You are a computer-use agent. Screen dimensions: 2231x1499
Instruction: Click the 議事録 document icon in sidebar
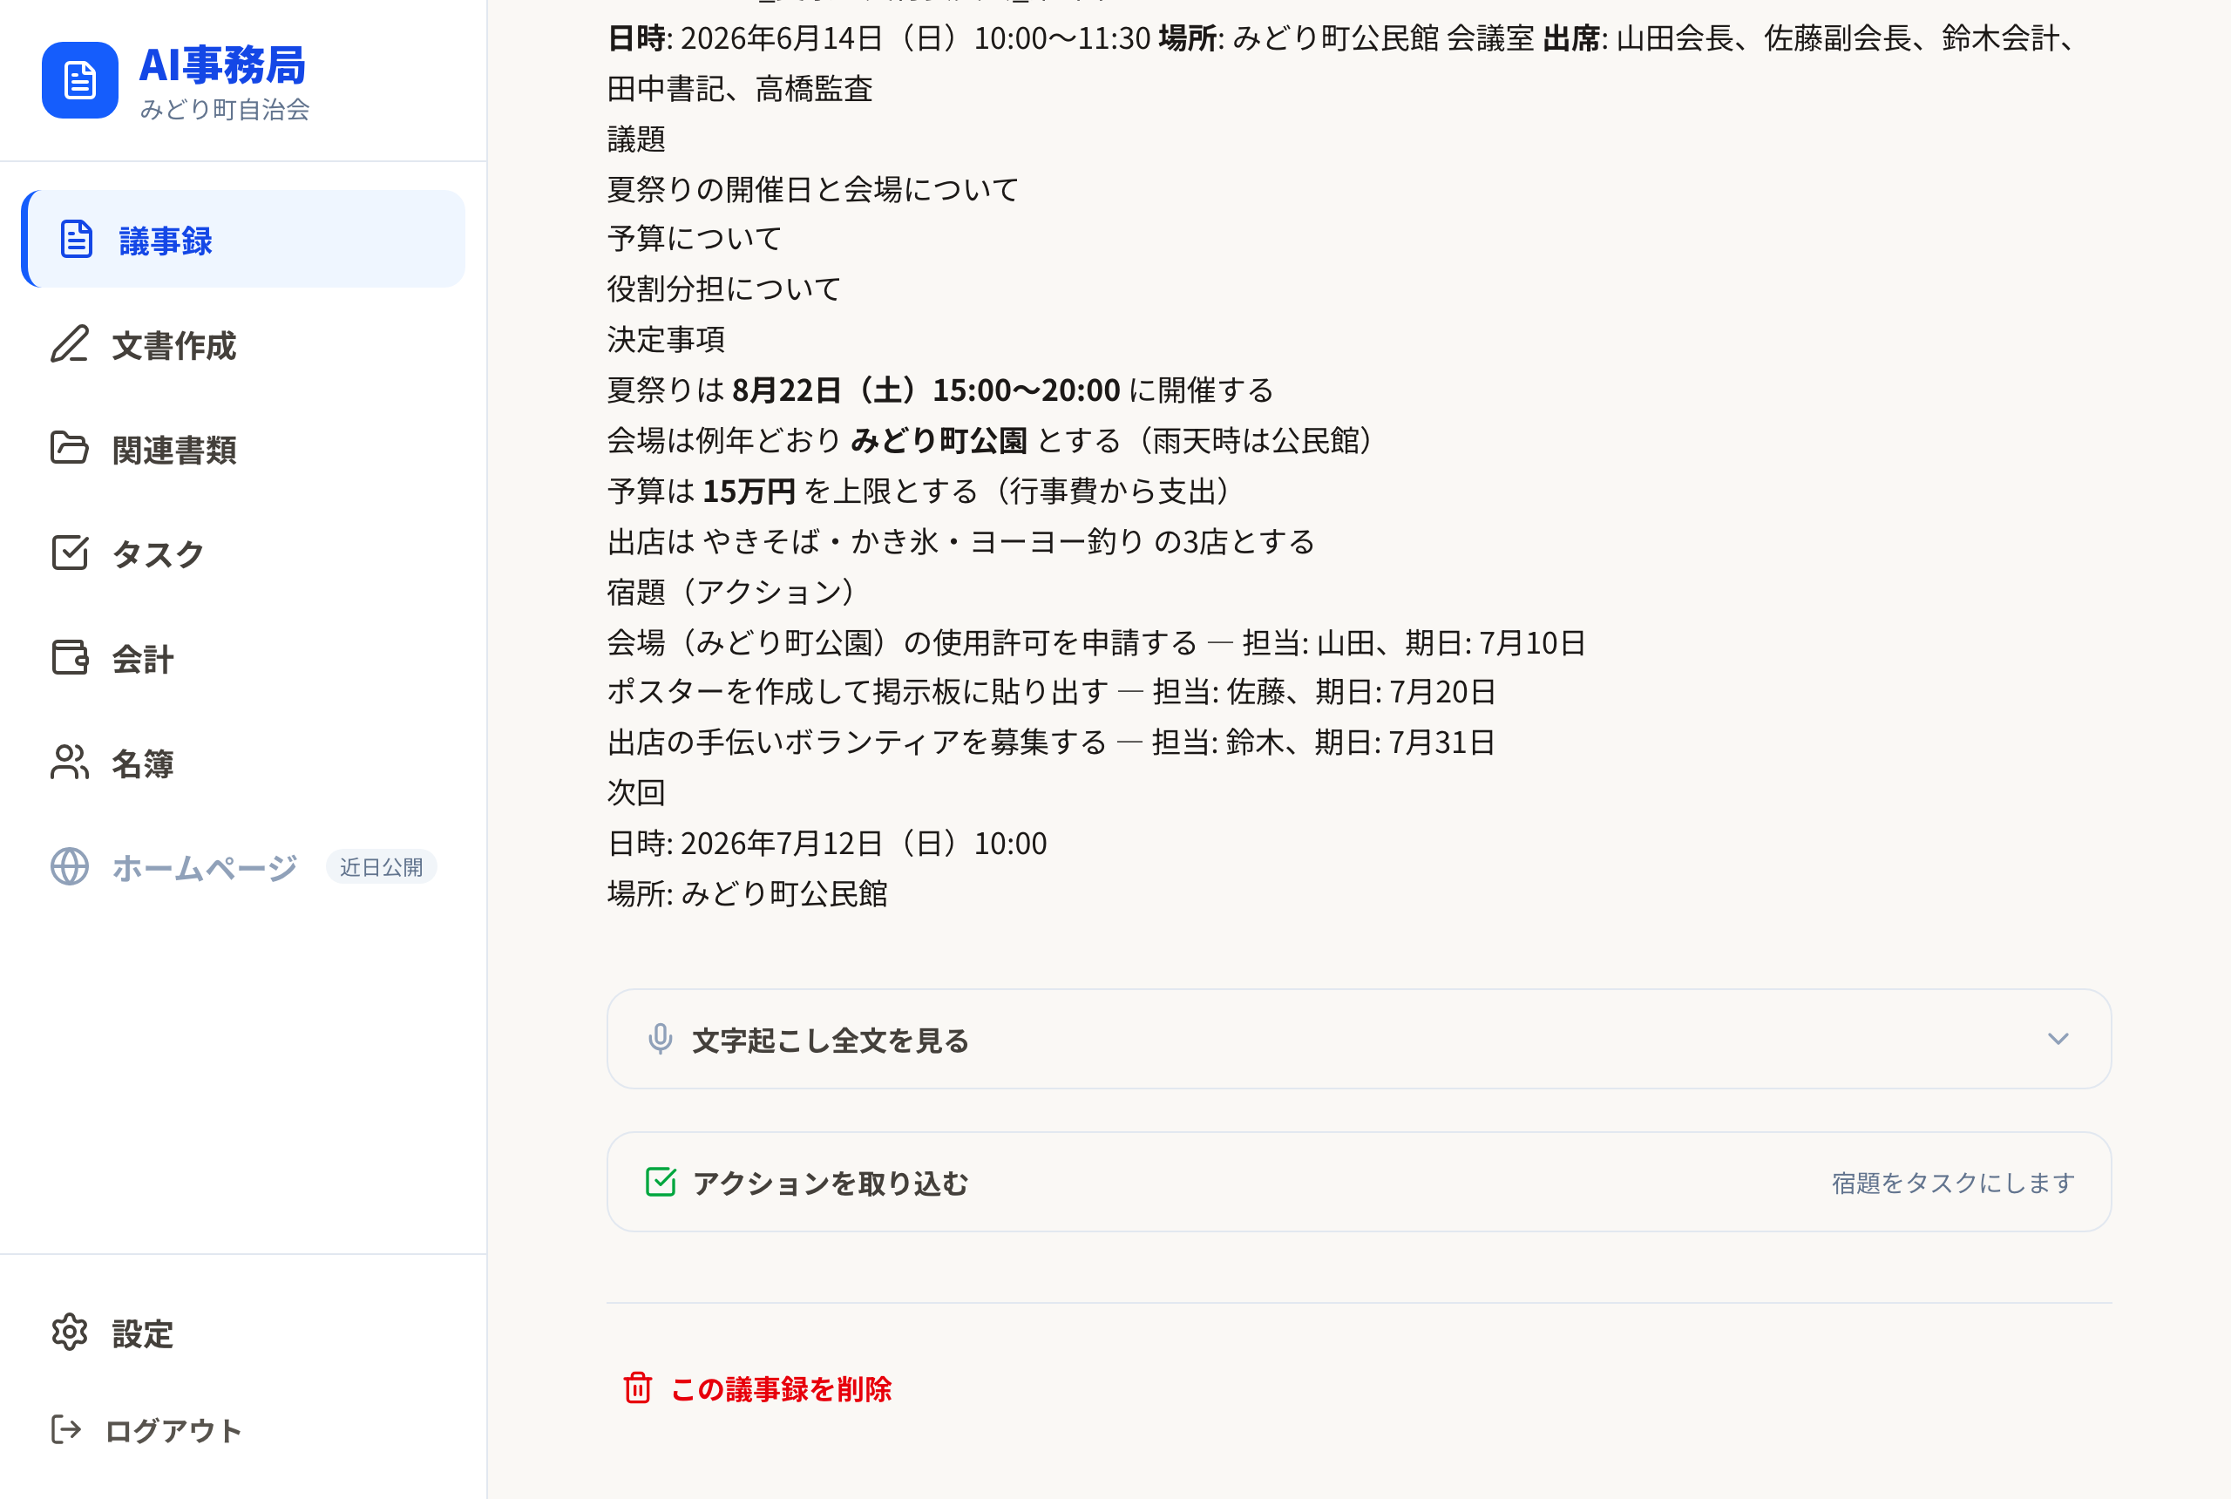tap(77, 239)
